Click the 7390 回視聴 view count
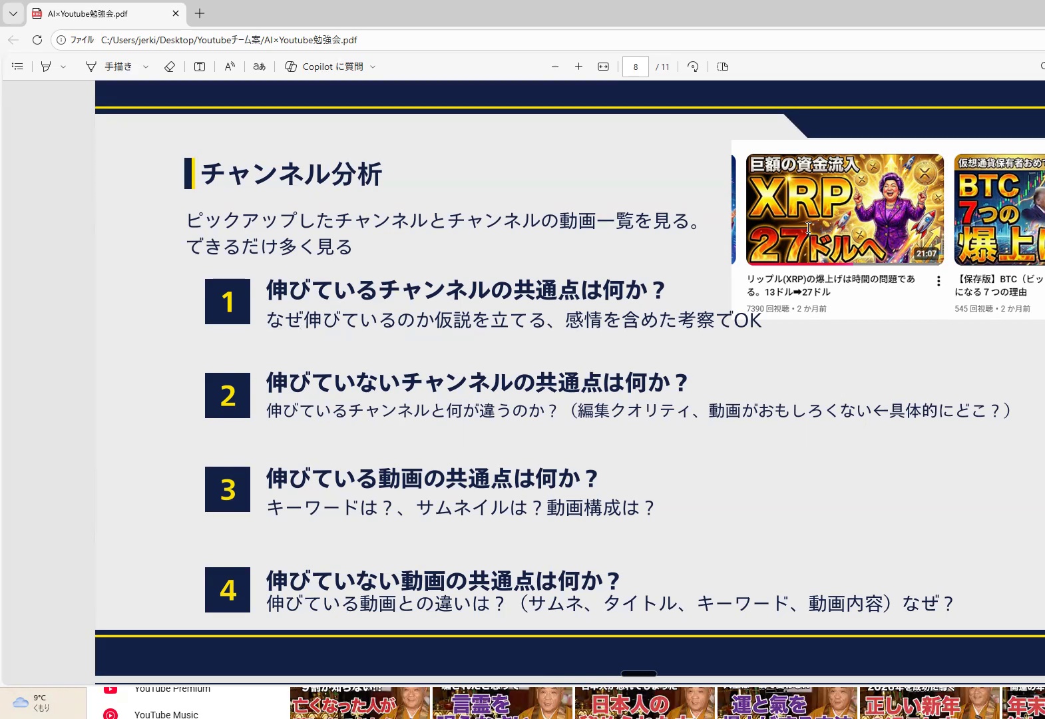This screenshot has height=719, width=1045. [x=767, y=309]
